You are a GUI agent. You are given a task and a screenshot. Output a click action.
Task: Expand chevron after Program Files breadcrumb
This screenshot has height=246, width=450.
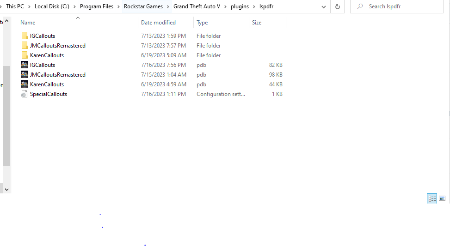coord(118,6)
